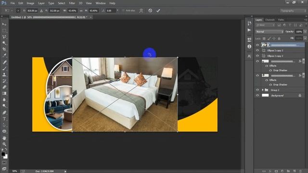Open the status bar info arrow

click(65, 171)
